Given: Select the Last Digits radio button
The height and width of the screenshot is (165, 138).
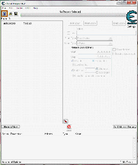Looking at the screenshot, I should [97, 73].
